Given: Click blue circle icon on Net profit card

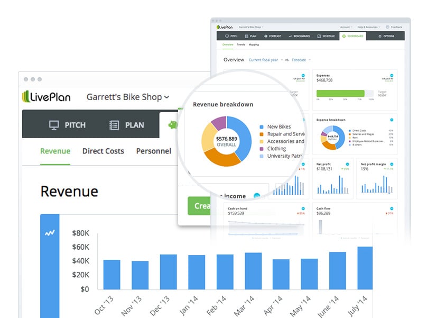Looking at the screenshot, I should [347, 164].
